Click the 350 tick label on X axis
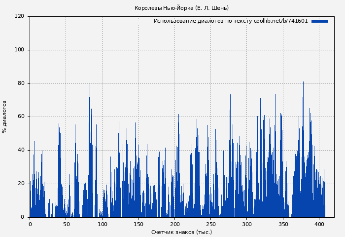 point(283,224)
